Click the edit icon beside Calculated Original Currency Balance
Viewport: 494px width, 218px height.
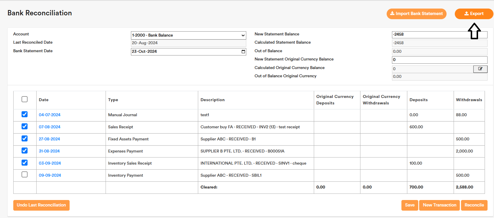tap(480, 69)
